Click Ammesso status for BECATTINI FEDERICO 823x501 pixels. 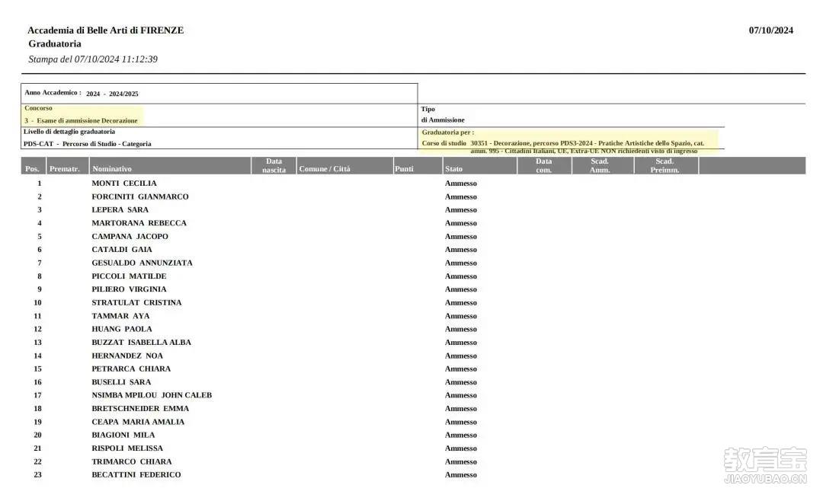pos(461,475)
